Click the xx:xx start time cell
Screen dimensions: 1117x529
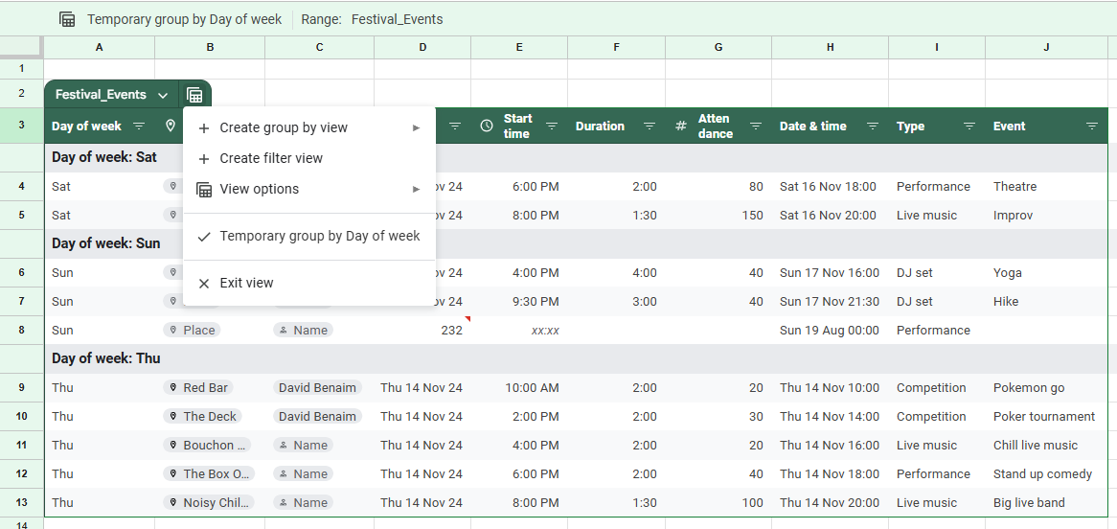518,330
